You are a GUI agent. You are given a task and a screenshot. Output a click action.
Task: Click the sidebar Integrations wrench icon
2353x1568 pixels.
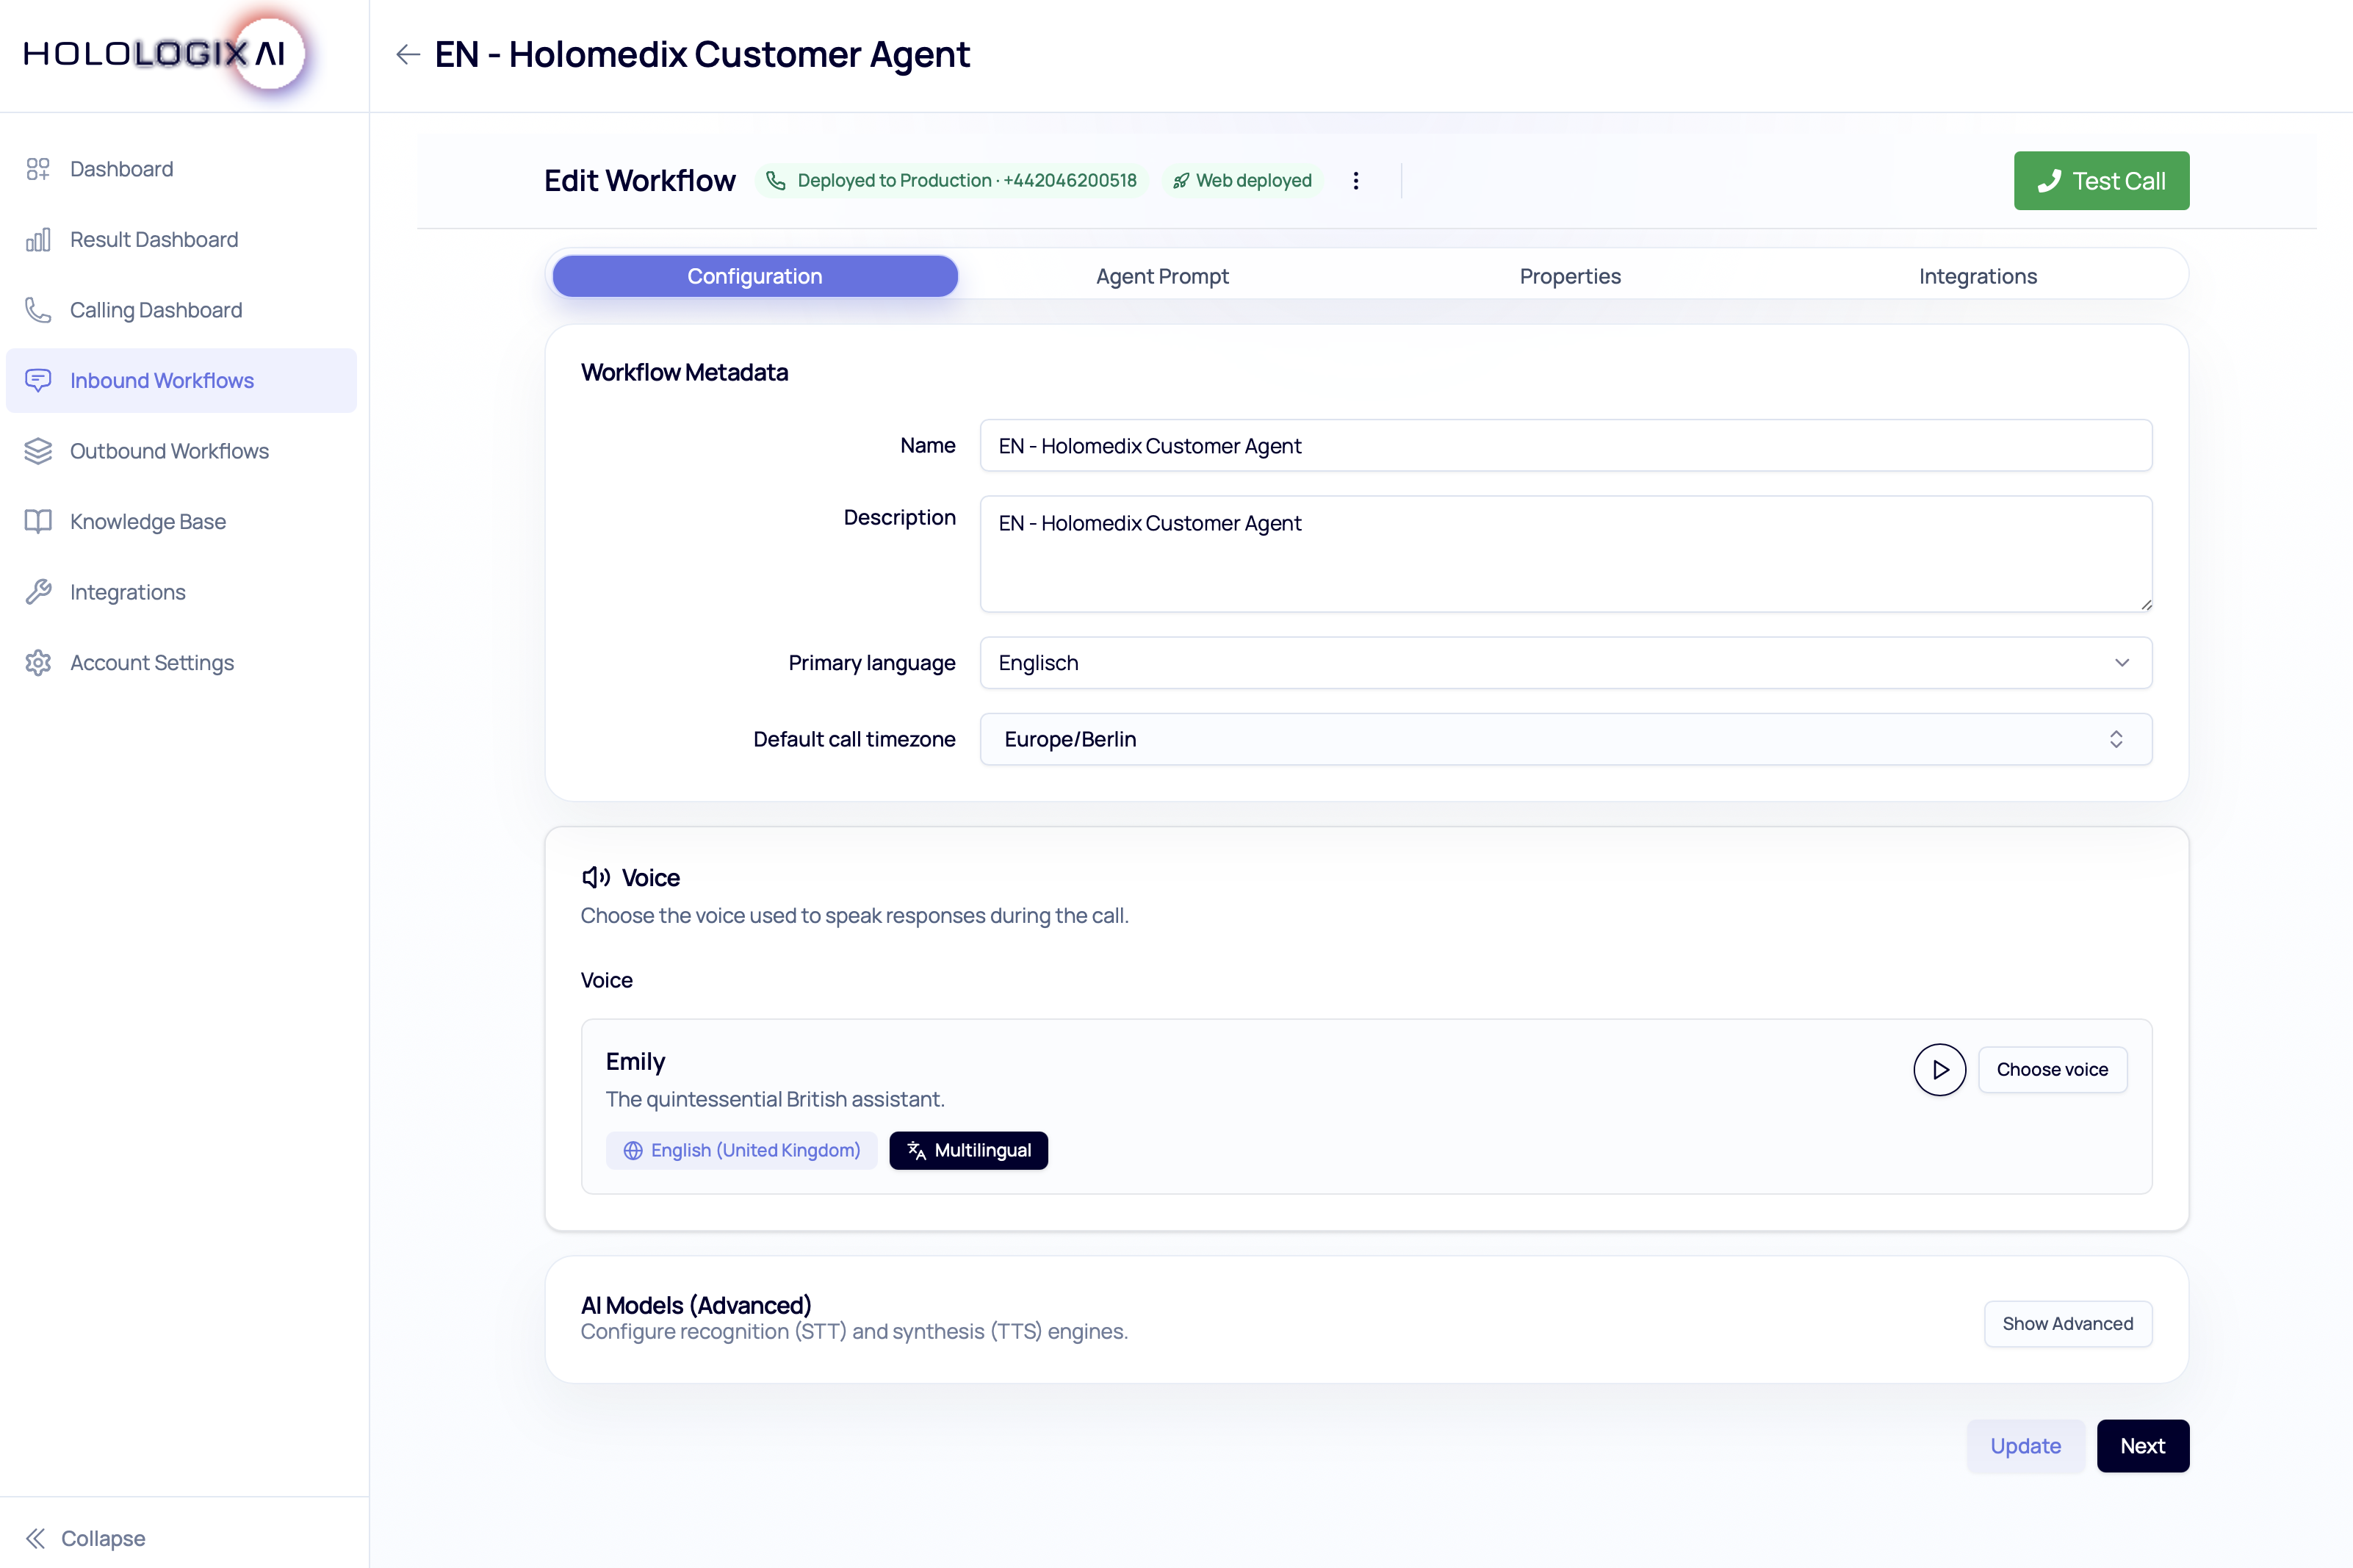38,592
